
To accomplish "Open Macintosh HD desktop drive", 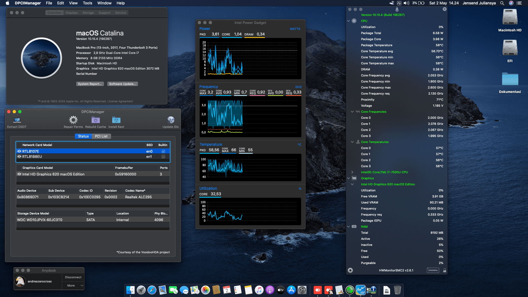I will point(510,17).
